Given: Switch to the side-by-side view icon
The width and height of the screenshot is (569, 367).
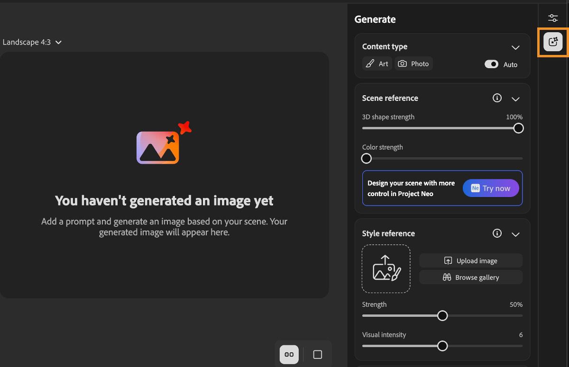Looking at the screenshot, I should tap(289, 354).
